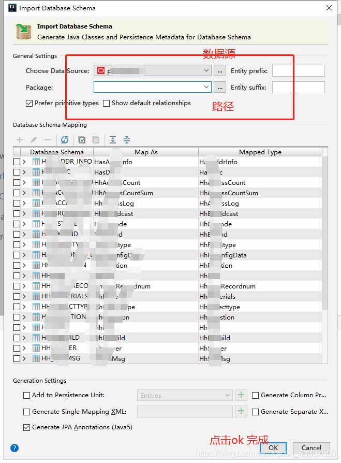
Task: Click green plus next to Entities dropdown
Action: coord(241,395)
